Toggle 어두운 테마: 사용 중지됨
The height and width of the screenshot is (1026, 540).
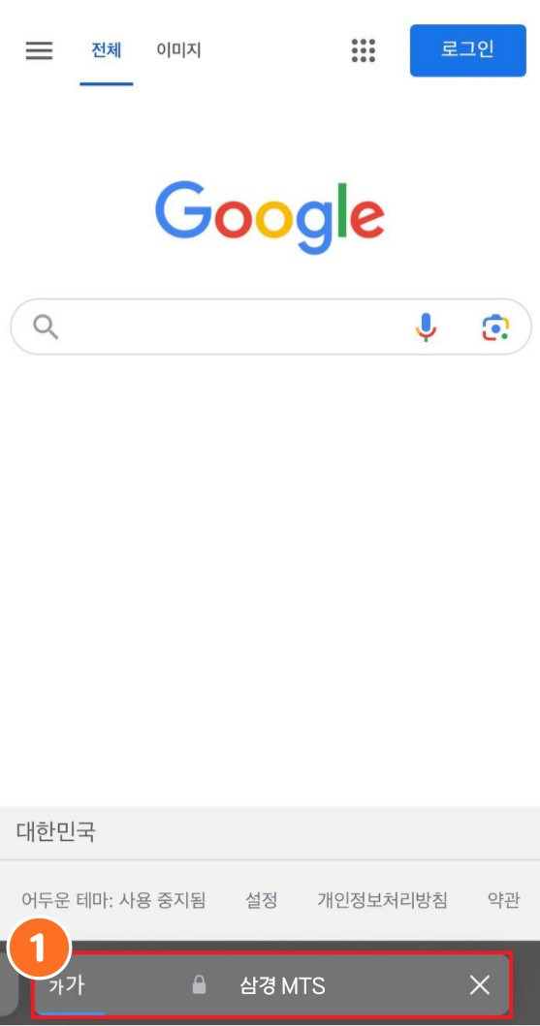pyautogui.click(x=113, y=900)
